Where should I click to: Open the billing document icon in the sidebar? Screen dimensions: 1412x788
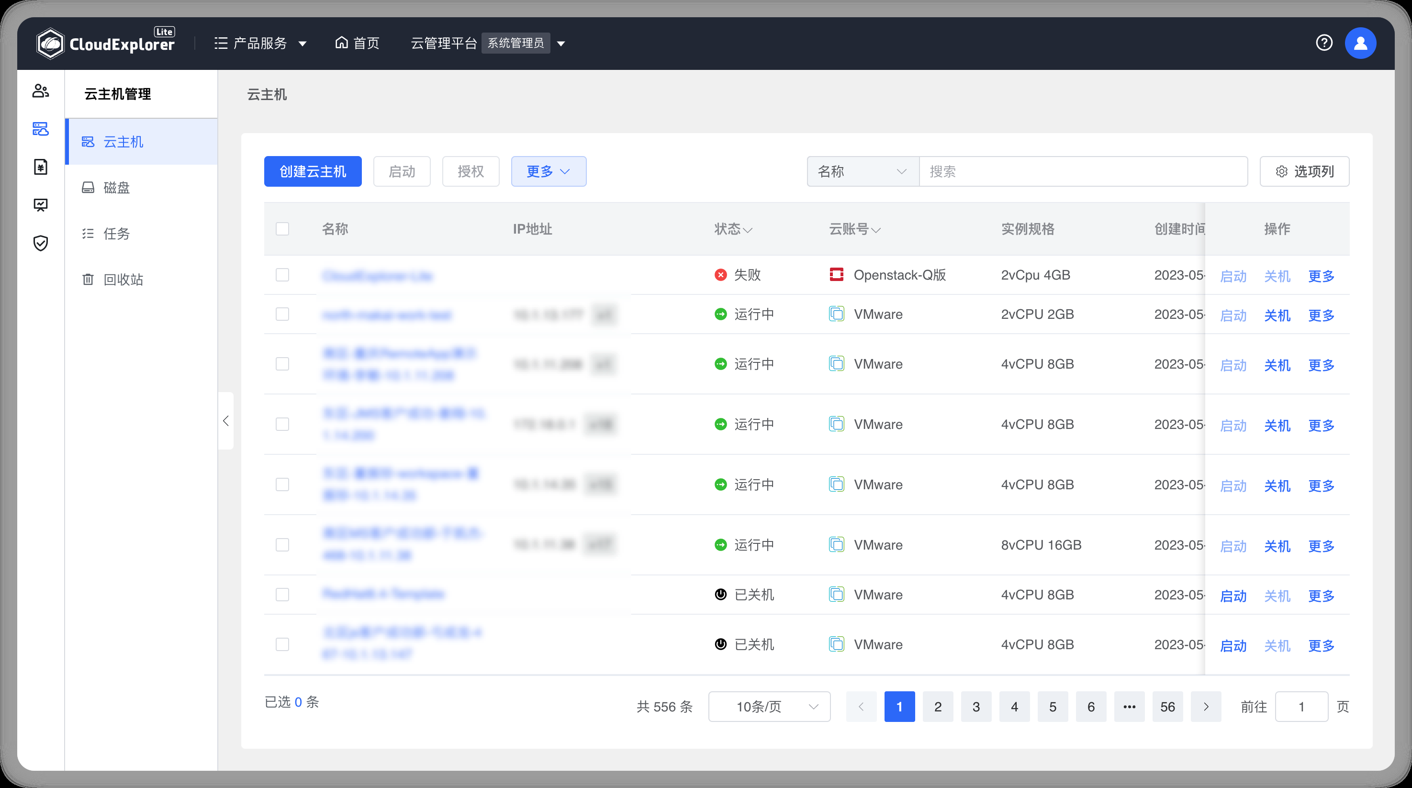click(41, 167)
